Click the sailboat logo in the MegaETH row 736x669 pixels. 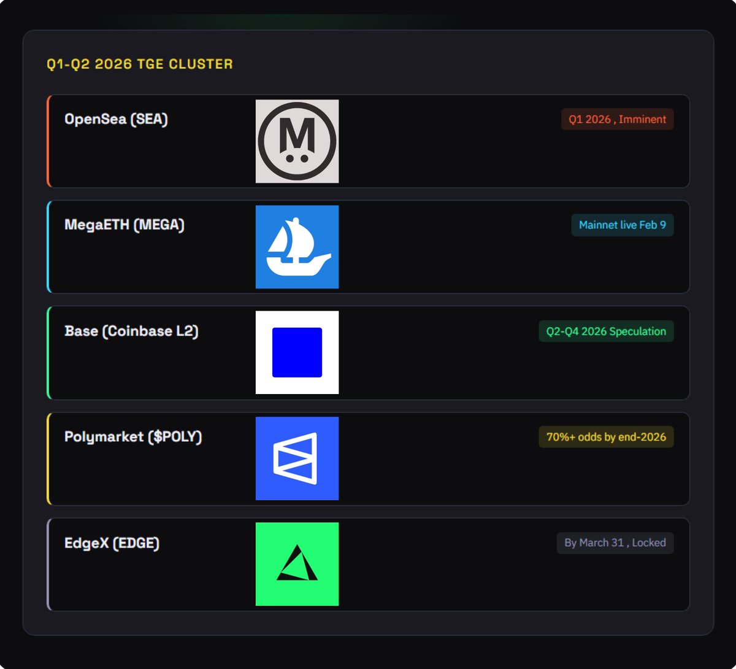(297, 247)
